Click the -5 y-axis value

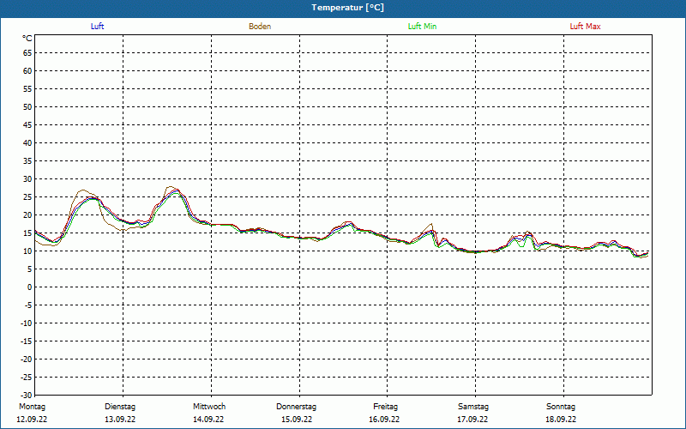(x=28, y=305)
